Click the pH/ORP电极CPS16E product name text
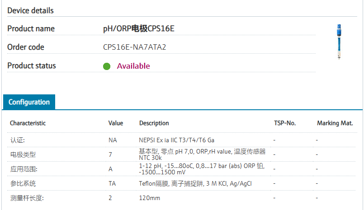The width and height of the screenshot is (364, 210). coord(138,29)
